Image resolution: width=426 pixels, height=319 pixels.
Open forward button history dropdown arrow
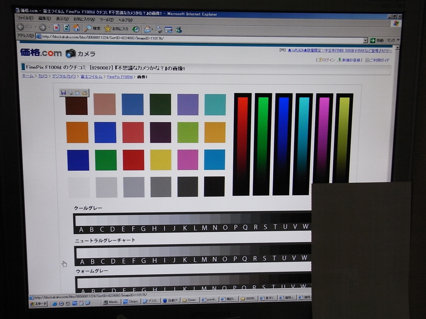(x=49, y=27)
